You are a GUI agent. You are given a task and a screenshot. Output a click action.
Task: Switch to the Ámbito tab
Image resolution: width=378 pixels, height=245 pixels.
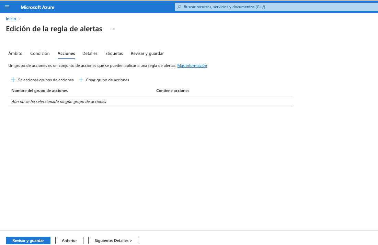pyautogui.click(x=15, y=54)
